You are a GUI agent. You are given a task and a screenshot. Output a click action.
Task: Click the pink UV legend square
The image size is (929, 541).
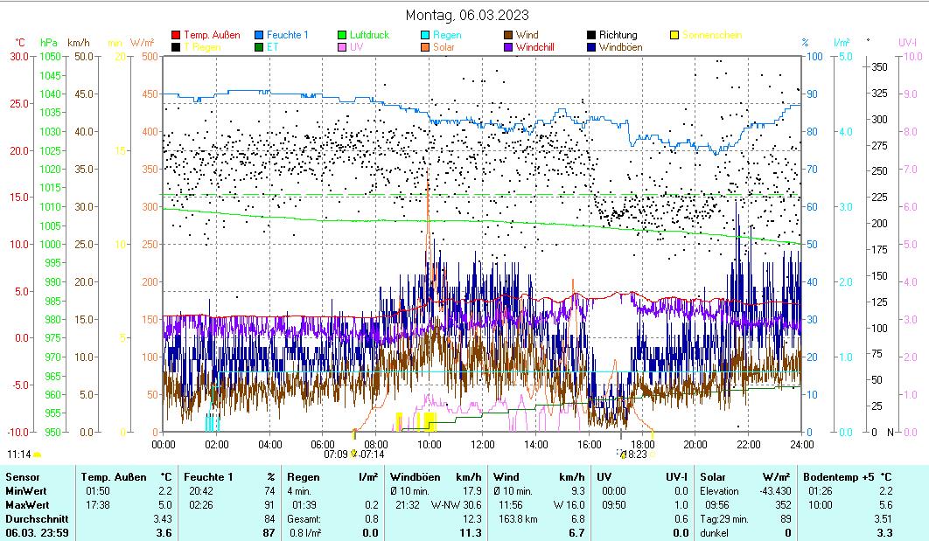click(343, 47)
